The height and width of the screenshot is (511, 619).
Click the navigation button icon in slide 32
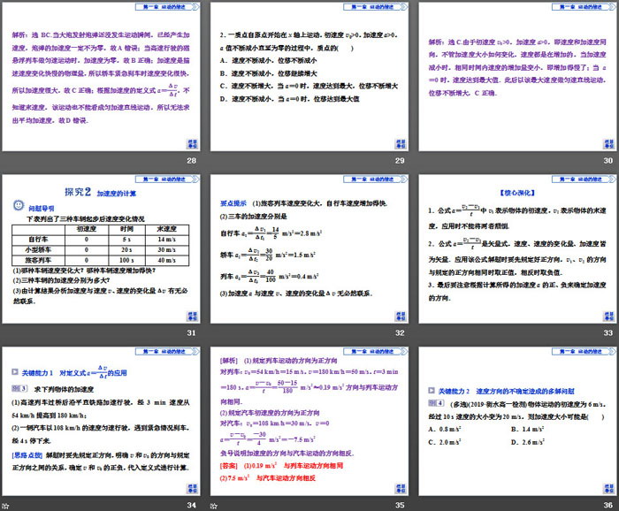[401, 317]
